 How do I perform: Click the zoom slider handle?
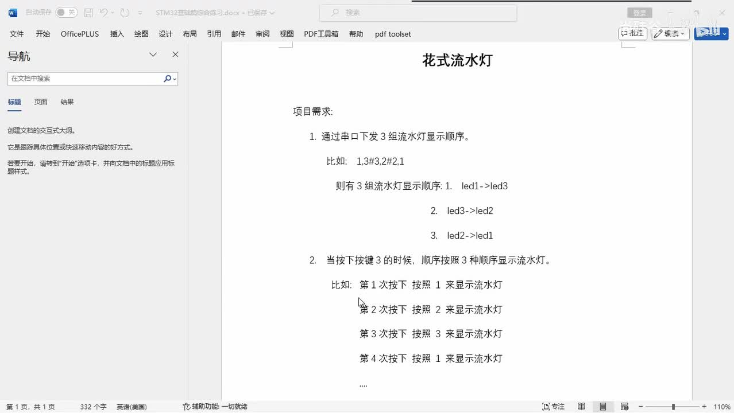pyautogui.click(x=673, y=407)
